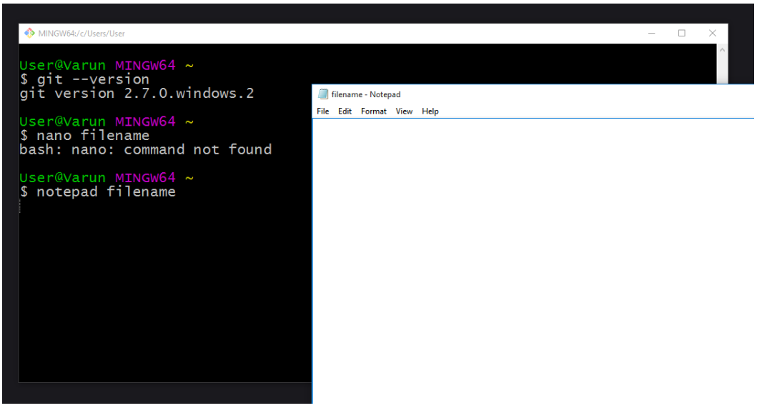Open Notepad's Format menu

click(373, 111)
